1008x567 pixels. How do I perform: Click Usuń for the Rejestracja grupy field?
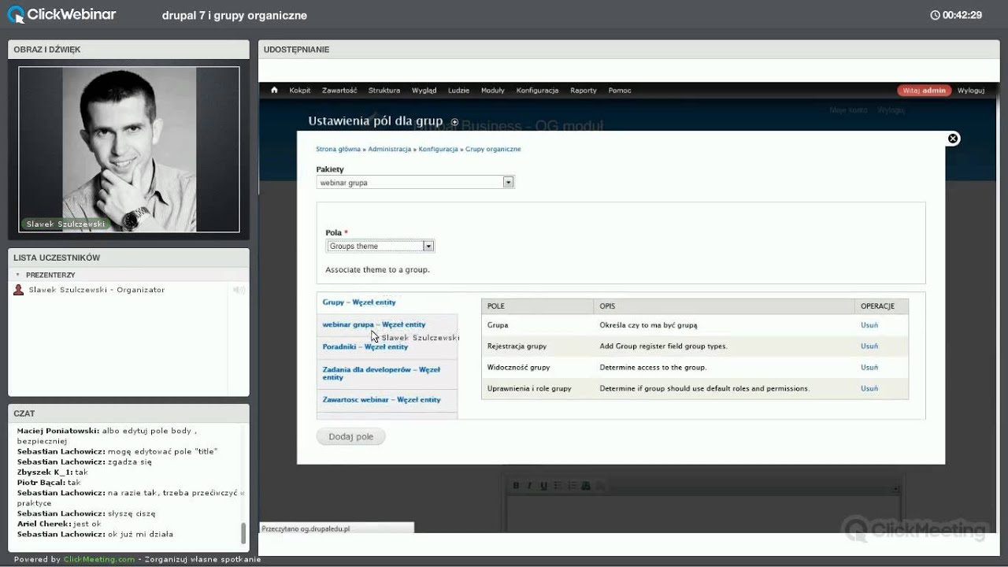pyautogui.click(x=869, y=346)
